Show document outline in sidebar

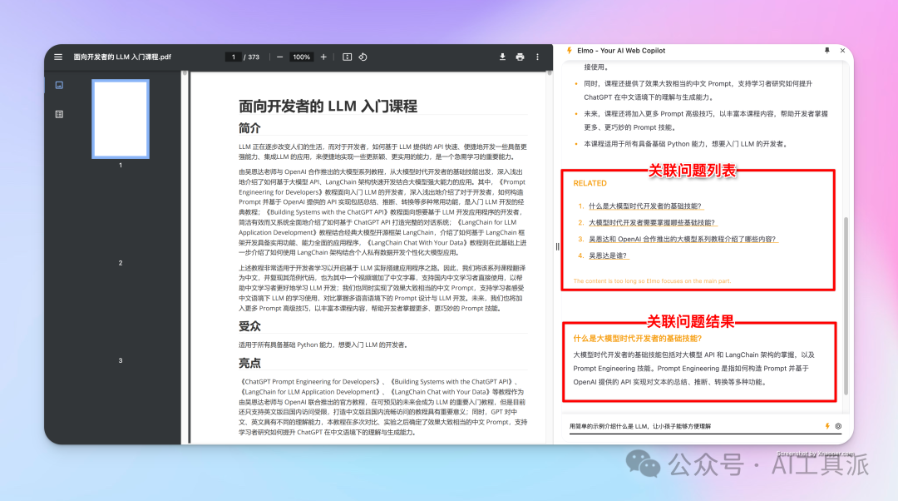point(59,114)
